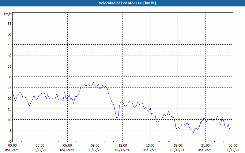
Task: Select the 25 y-axis value
Action: 9,88
